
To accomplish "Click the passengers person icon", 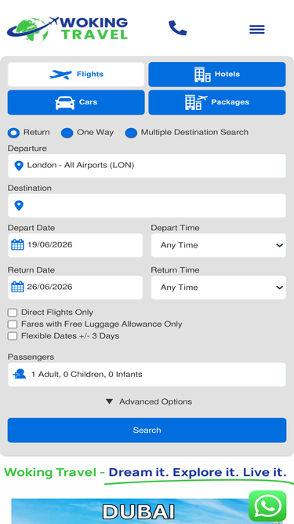I will (20, 374).
